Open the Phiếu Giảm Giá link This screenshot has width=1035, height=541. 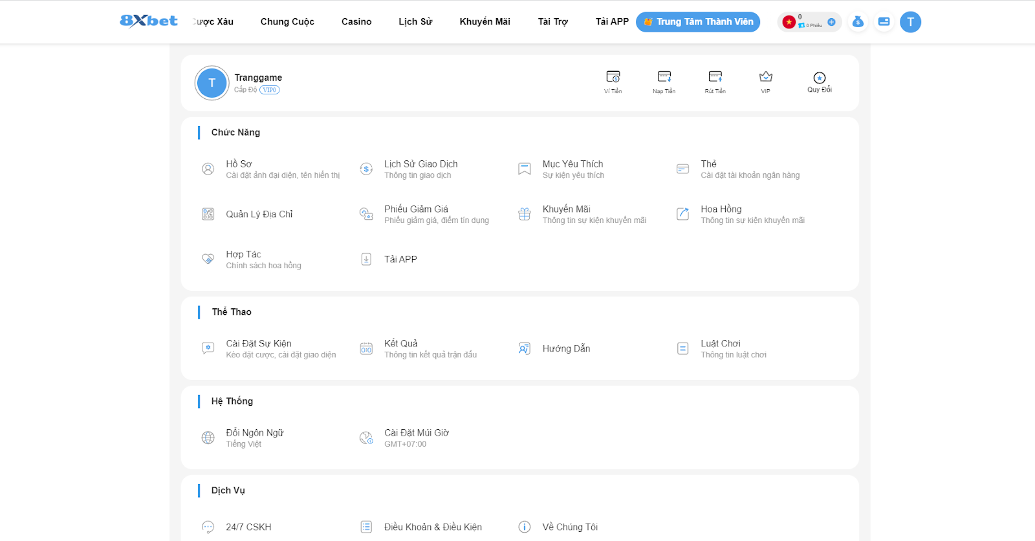416,209
